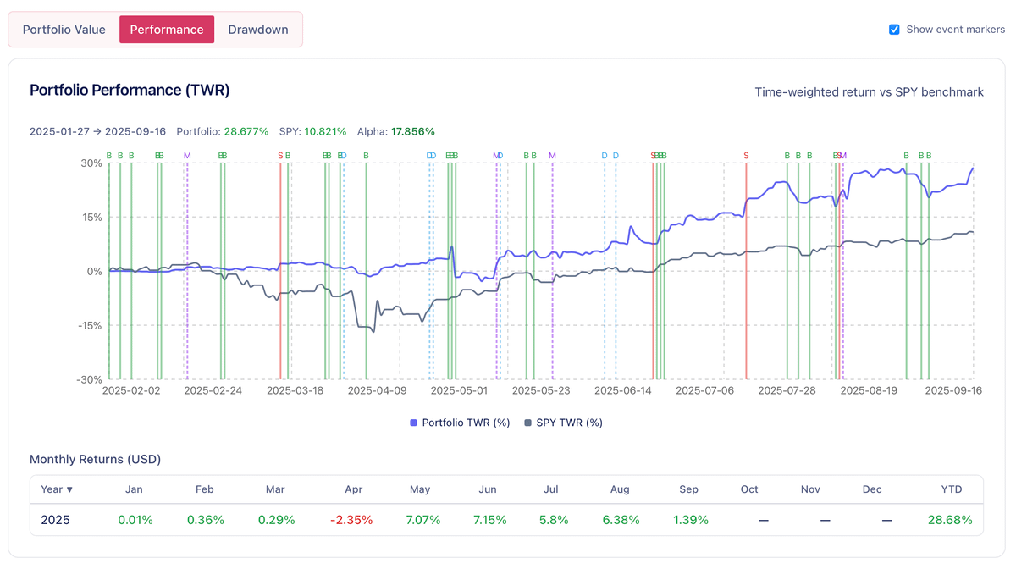Click the 30% y-axis label
Screen dimensions: 1016x569
coord(91,163)
